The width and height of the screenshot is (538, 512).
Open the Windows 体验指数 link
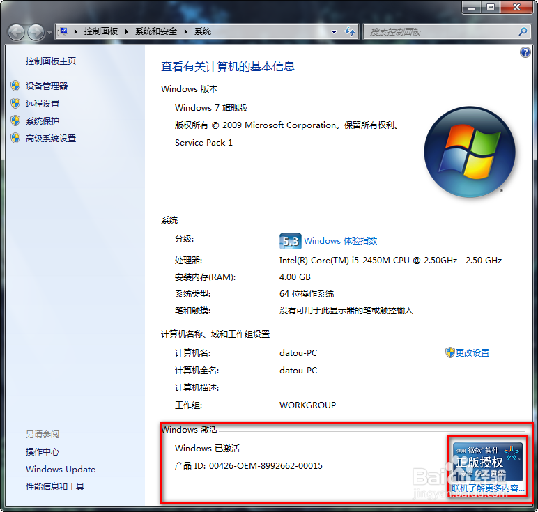tap(340, 241)
